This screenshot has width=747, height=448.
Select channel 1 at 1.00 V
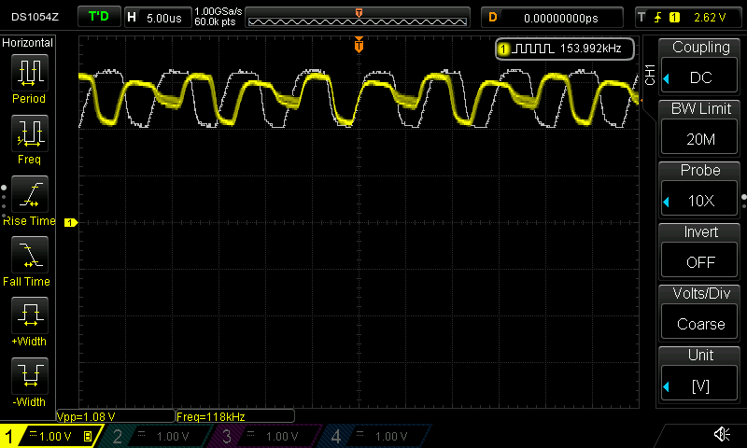[51, 436]
